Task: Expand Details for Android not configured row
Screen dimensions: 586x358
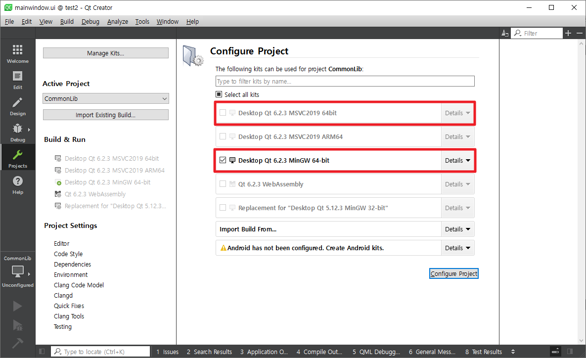Action: click(457, 248)
